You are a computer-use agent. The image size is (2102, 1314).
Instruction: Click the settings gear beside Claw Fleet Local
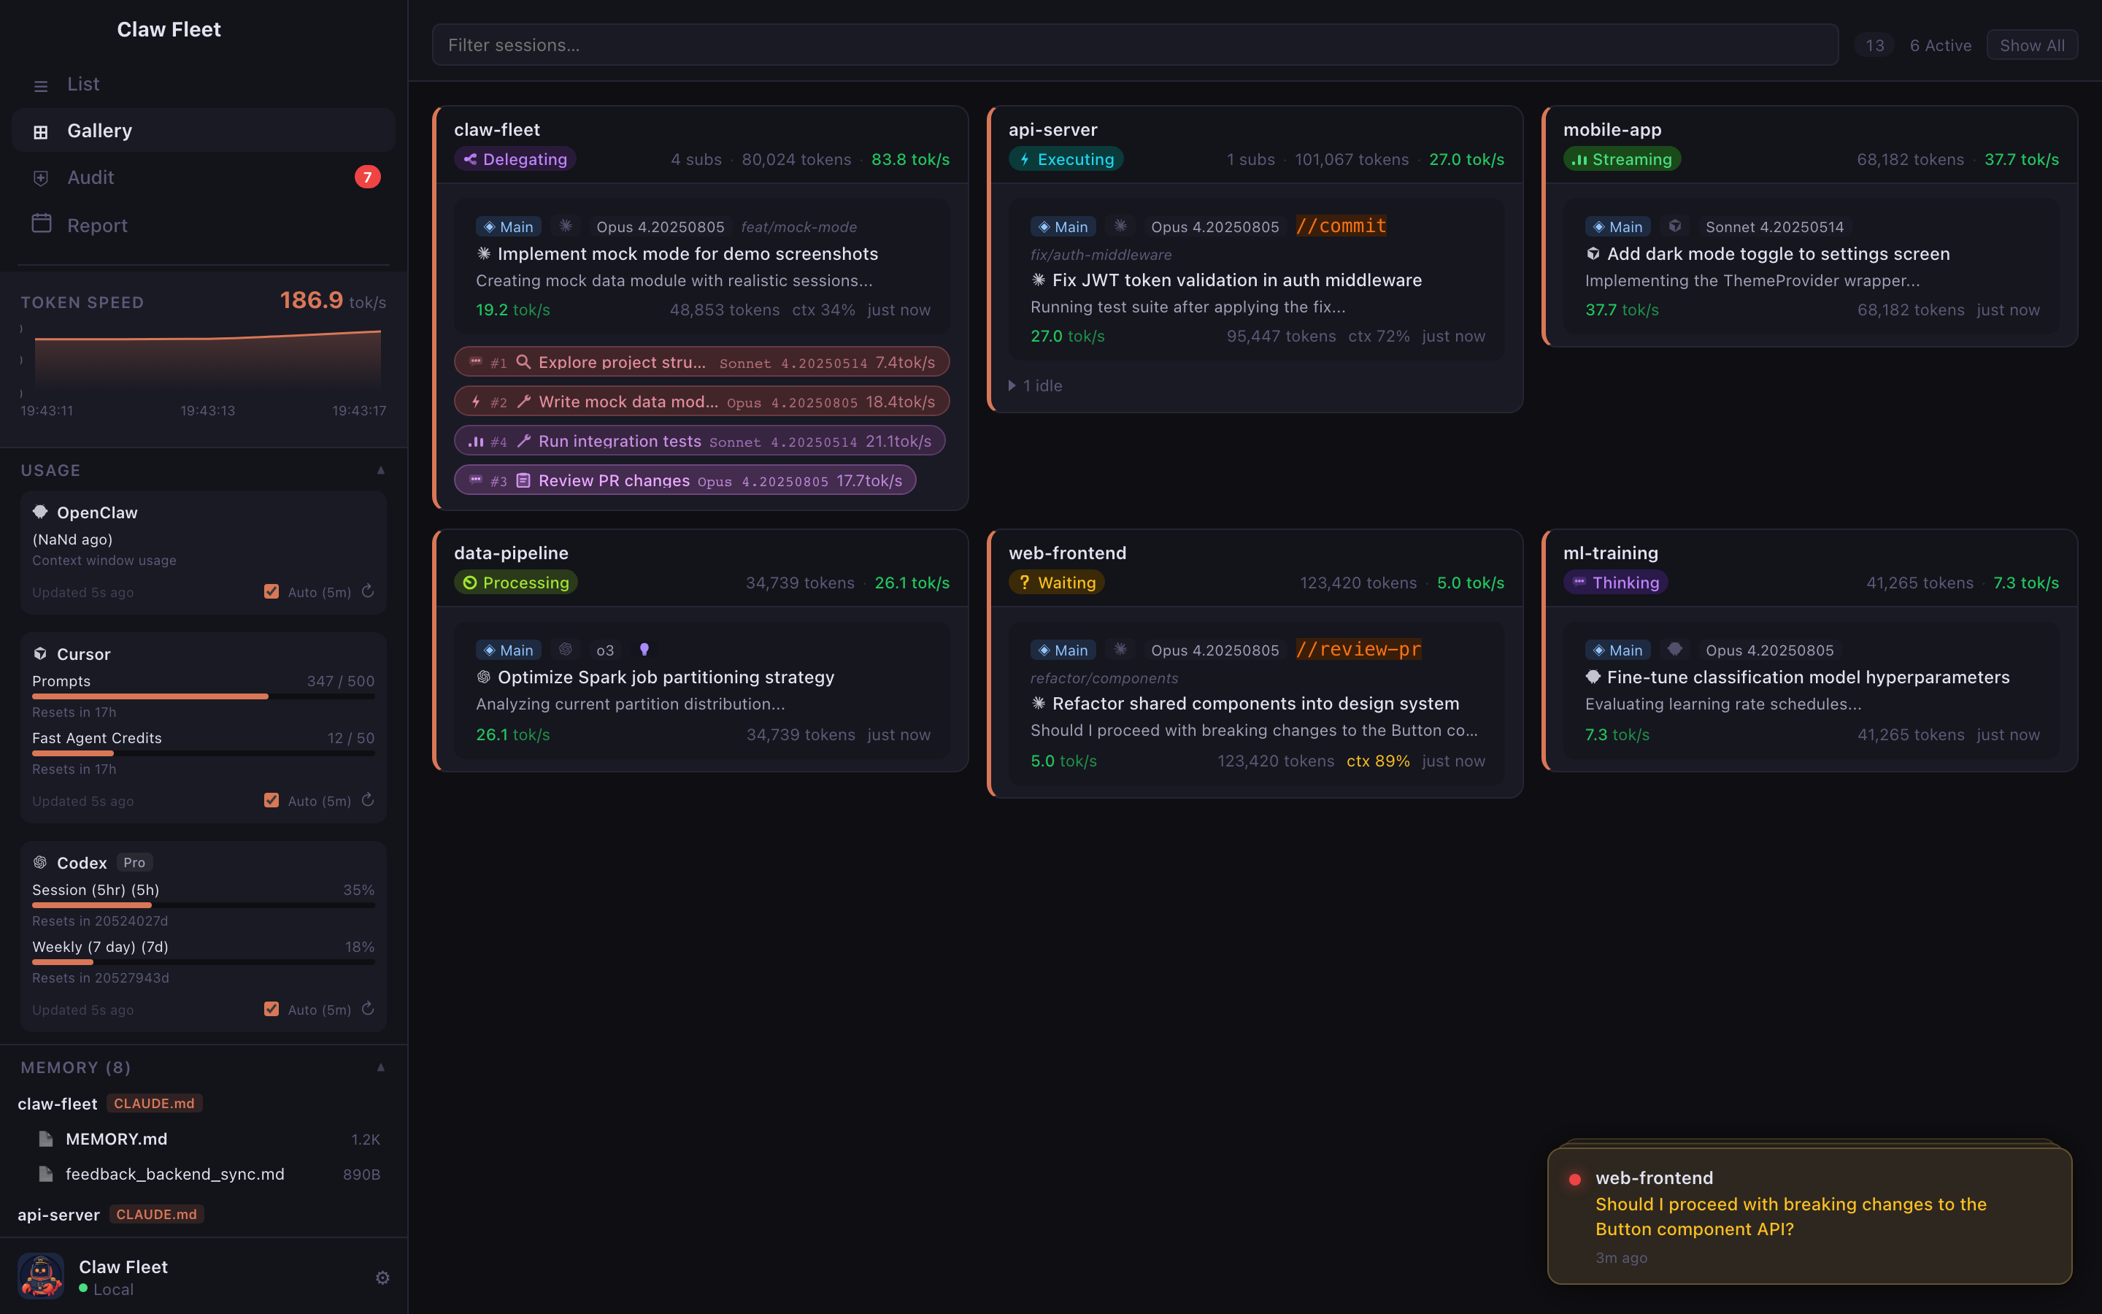pyautogui.click(x=382, y=1277)
